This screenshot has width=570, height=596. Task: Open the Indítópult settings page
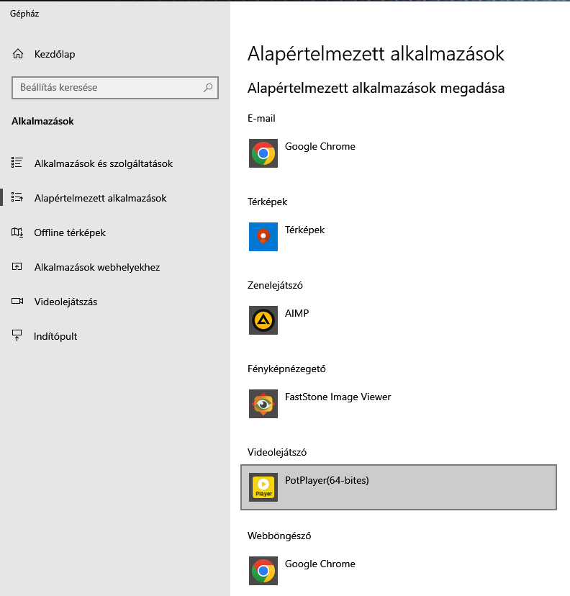pos(55,336)
